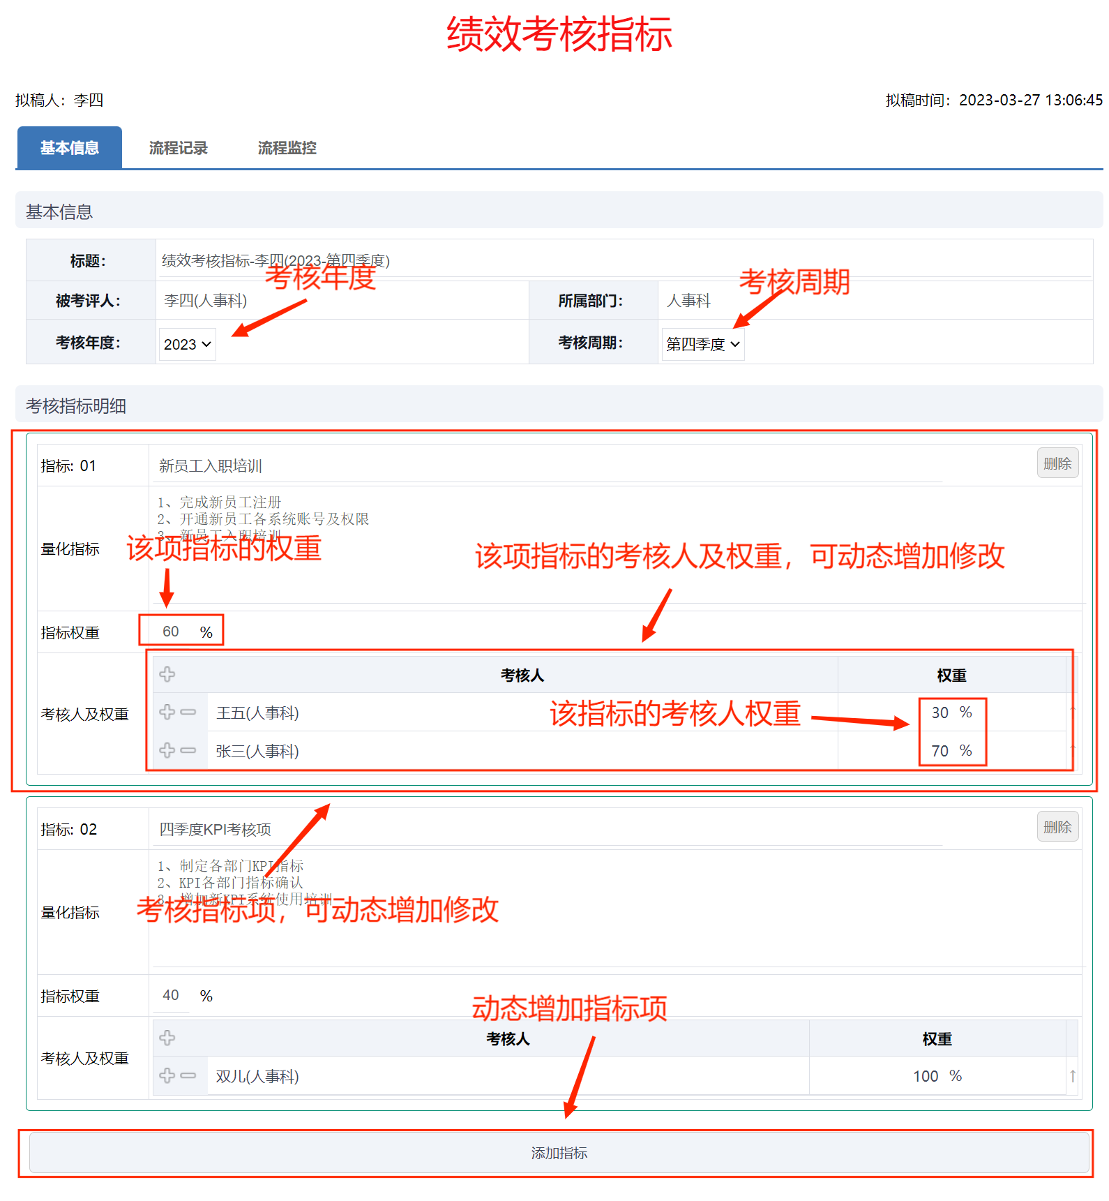Image resolution: width=1109 pixels, height=1201 pixels.
Task: Click plus icon beside 王五(人事科) row
Action: [x=167, y=712]
